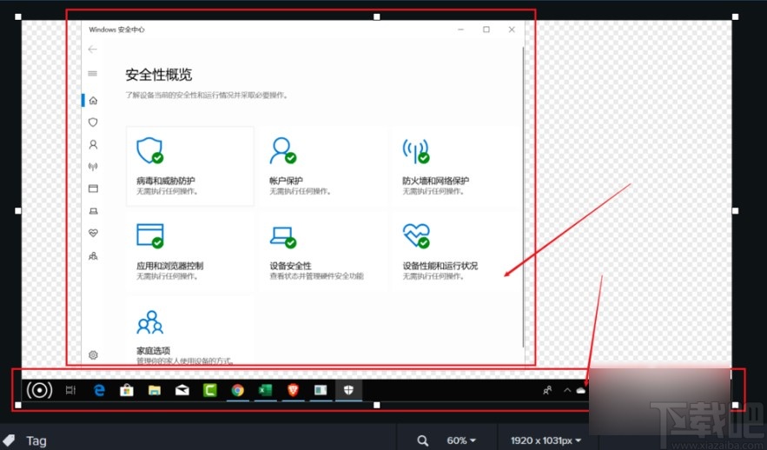Click the People icon in the system tray

[x=547, y=390]
